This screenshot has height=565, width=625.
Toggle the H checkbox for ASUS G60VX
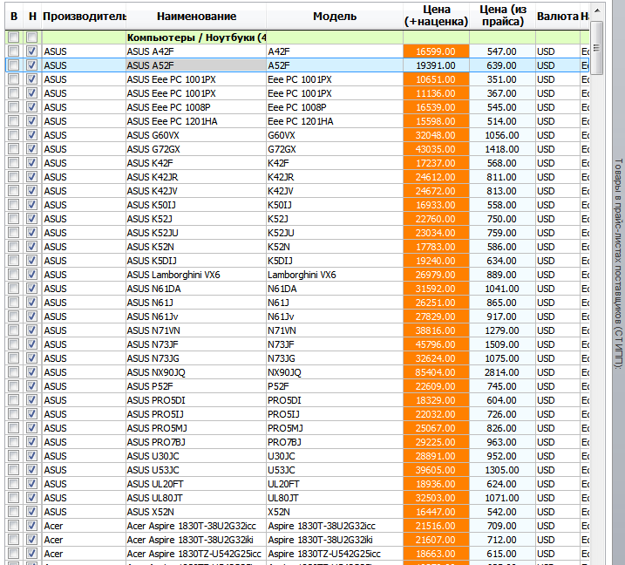pyautogui.click(x=32, y=135)
